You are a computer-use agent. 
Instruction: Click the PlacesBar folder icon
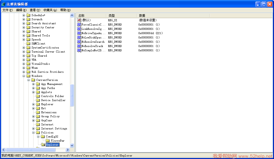click(x=47, y=141)
